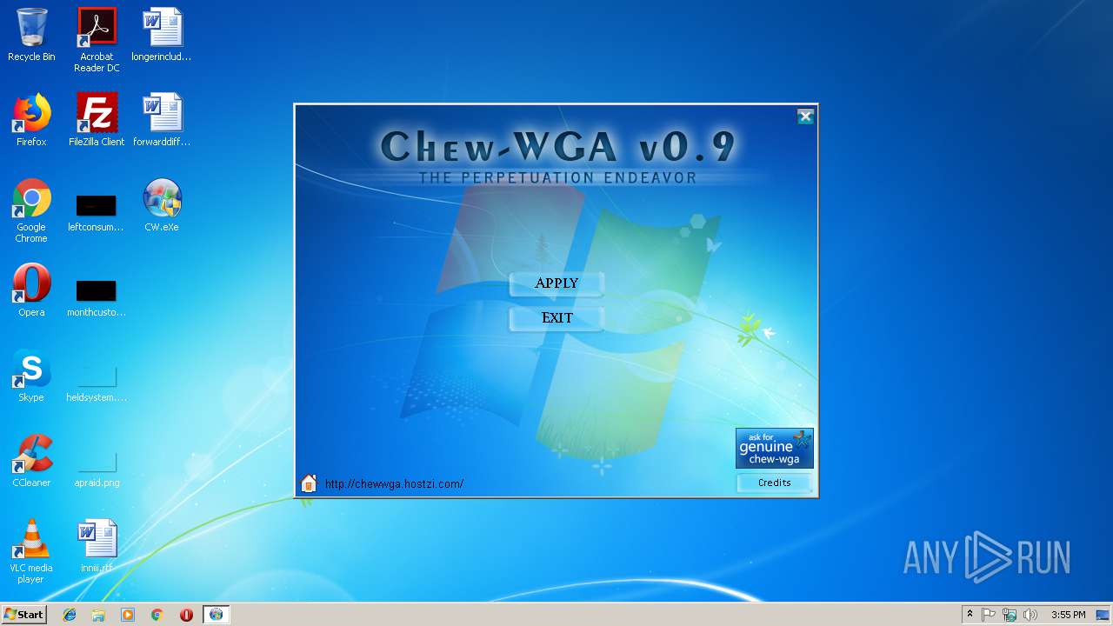This screenshot has width=1113, height=626.
Task: Select the inniii.rtf document icon
Action: pos(97,546)
